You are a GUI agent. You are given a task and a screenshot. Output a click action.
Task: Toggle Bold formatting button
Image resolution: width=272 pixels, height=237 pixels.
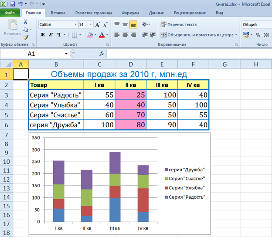pos(43,35)
